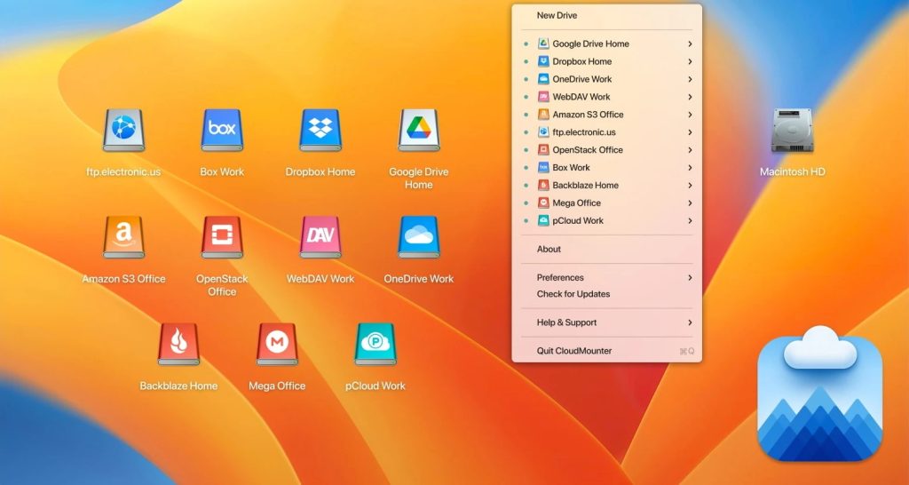Expand the Amazon S3 Office submenu arrow
The height and width of the screenshot is (485, 909).
(690, 115)
